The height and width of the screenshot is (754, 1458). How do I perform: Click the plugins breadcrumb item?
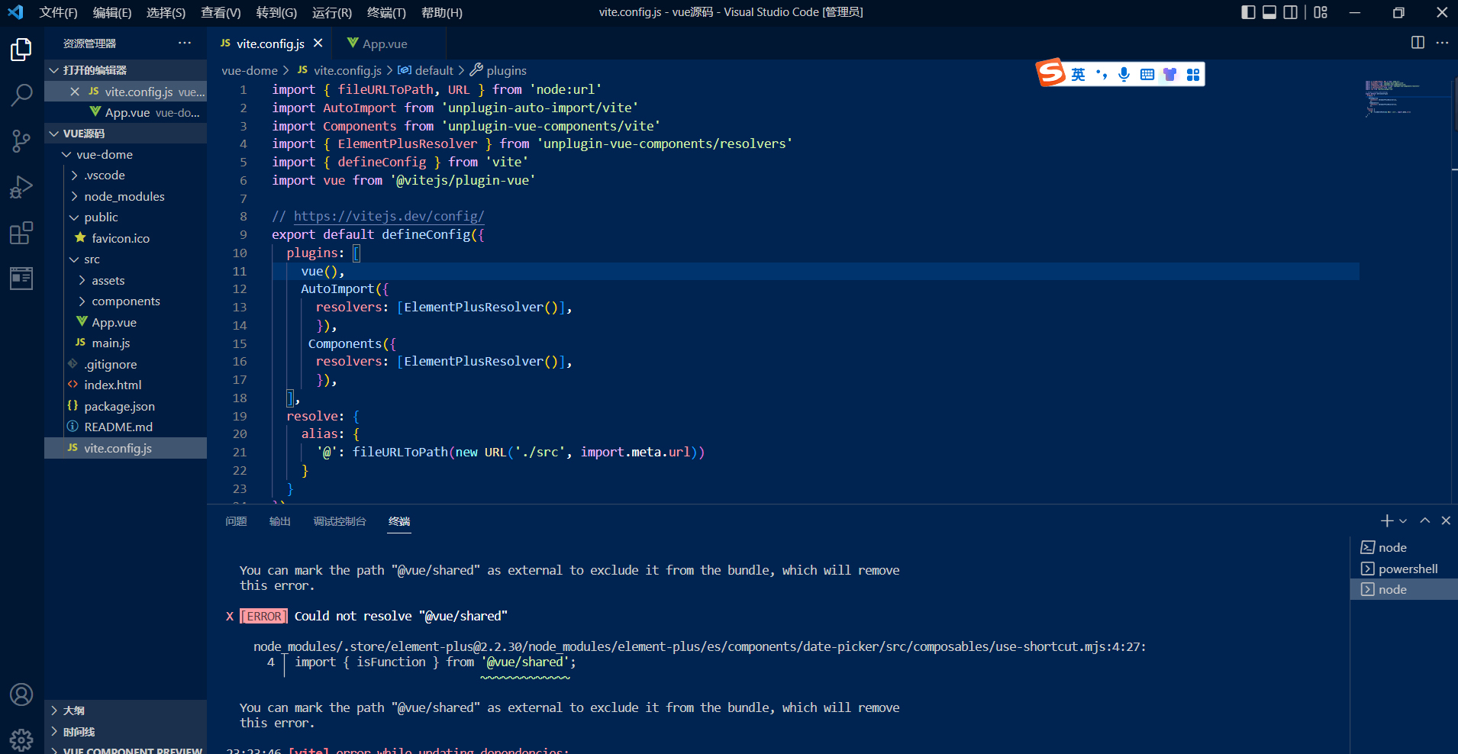[498, 70]
